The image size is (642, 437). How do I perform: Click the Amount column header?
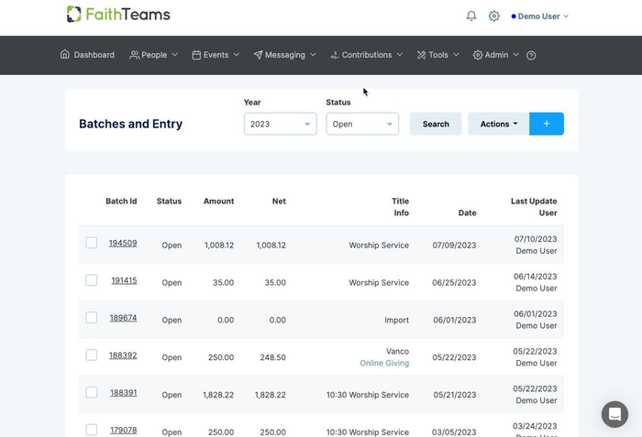point(218,202)
